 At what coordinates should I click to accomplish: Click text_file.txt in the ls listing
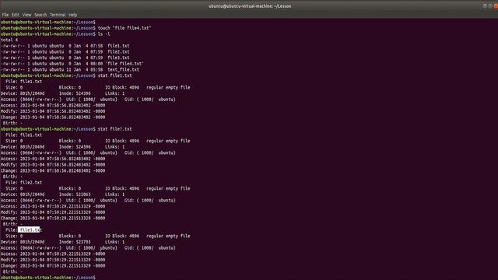pos(123,69)
